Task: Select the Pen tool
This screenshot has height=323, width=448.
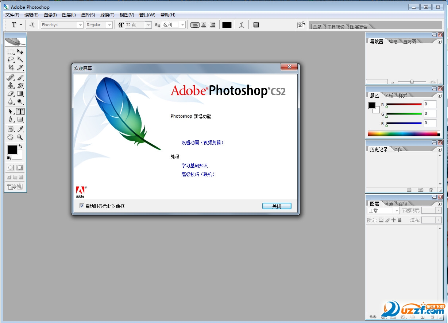Action: (x=11, y=119)
